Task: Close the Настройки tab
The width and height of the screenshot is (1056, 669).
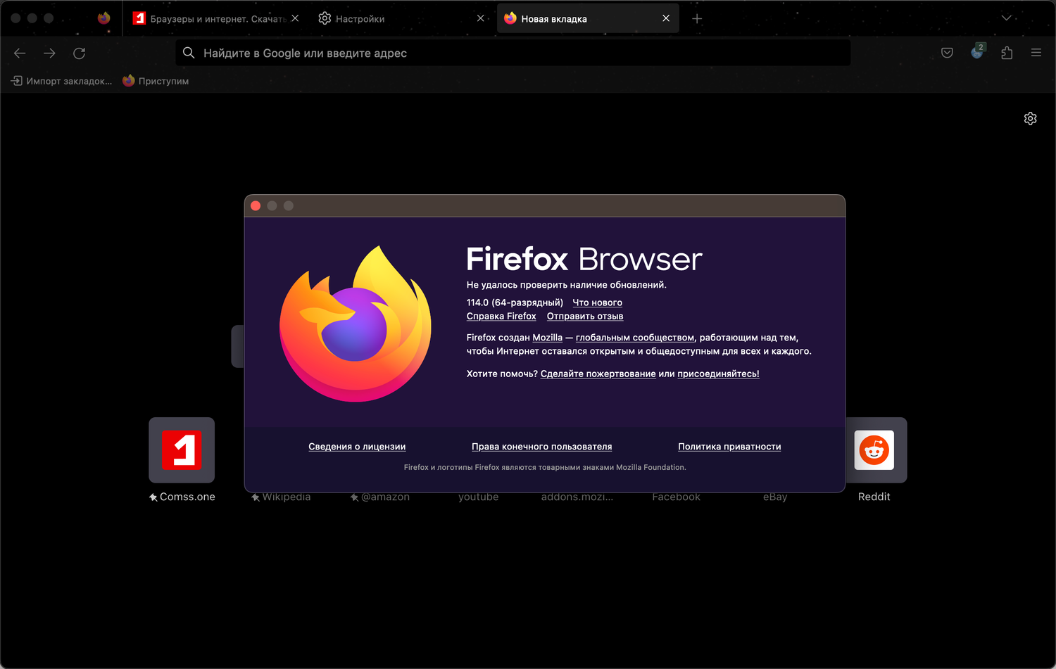Action: [x=481, y=18]
